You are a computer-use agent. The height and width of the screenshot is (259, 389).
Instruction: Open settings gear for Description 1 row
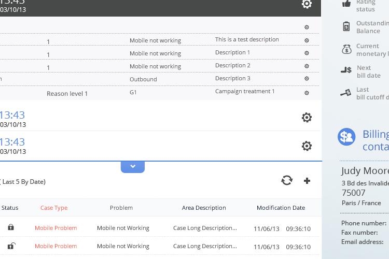click(x=307, y=53)
